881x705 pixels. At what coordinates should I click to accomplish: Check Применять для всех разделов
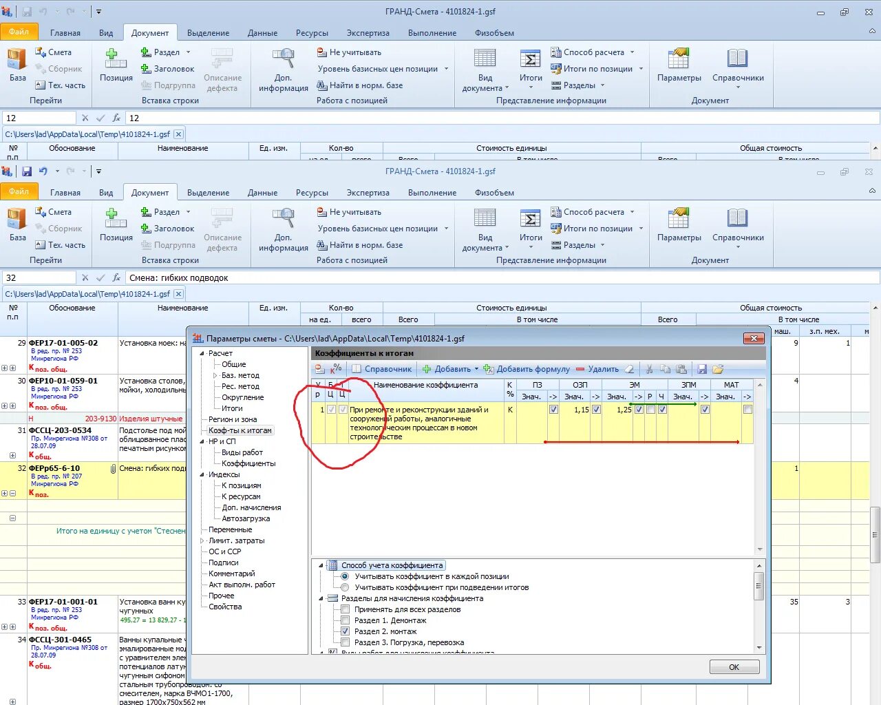tap(346, 609)
